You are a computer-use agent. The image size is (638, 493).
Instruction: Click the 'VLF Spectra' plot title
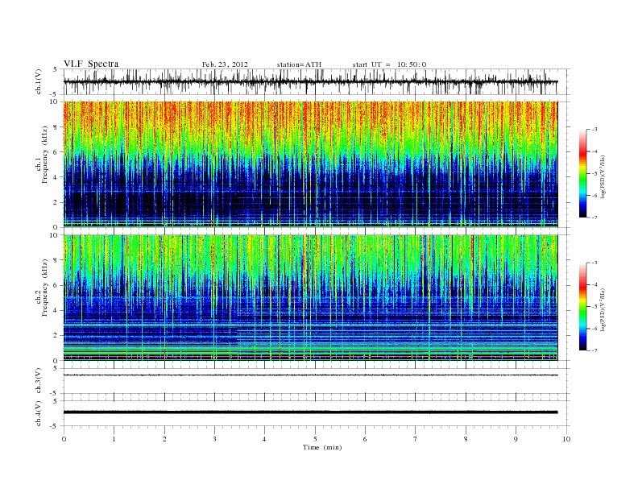pos(91,64)
